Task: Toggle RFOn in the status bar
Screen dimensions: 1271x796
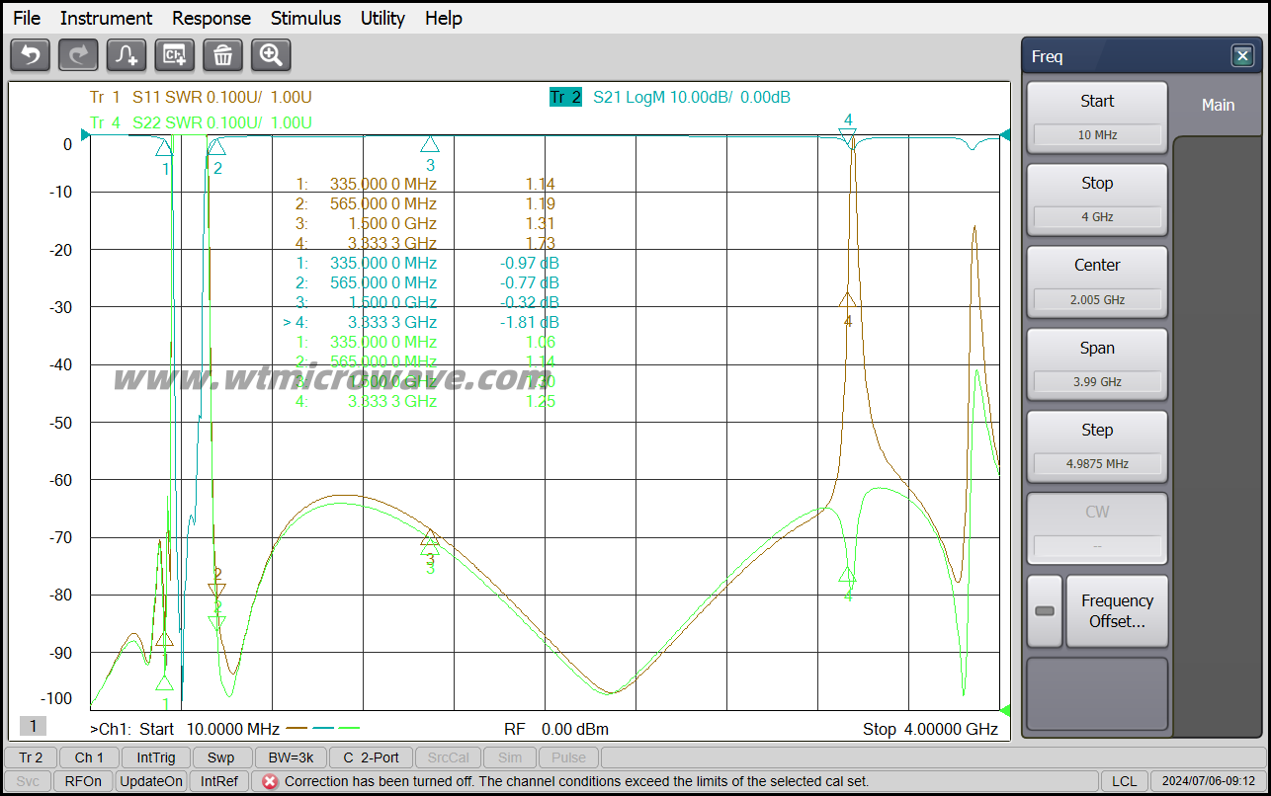Action: click(83, 780)
